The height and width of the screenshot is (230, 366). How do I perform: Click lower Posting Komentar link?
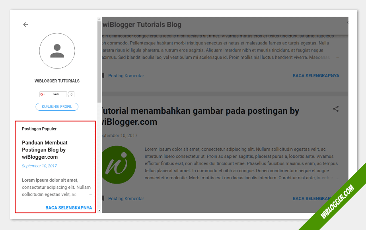point(126,199)
